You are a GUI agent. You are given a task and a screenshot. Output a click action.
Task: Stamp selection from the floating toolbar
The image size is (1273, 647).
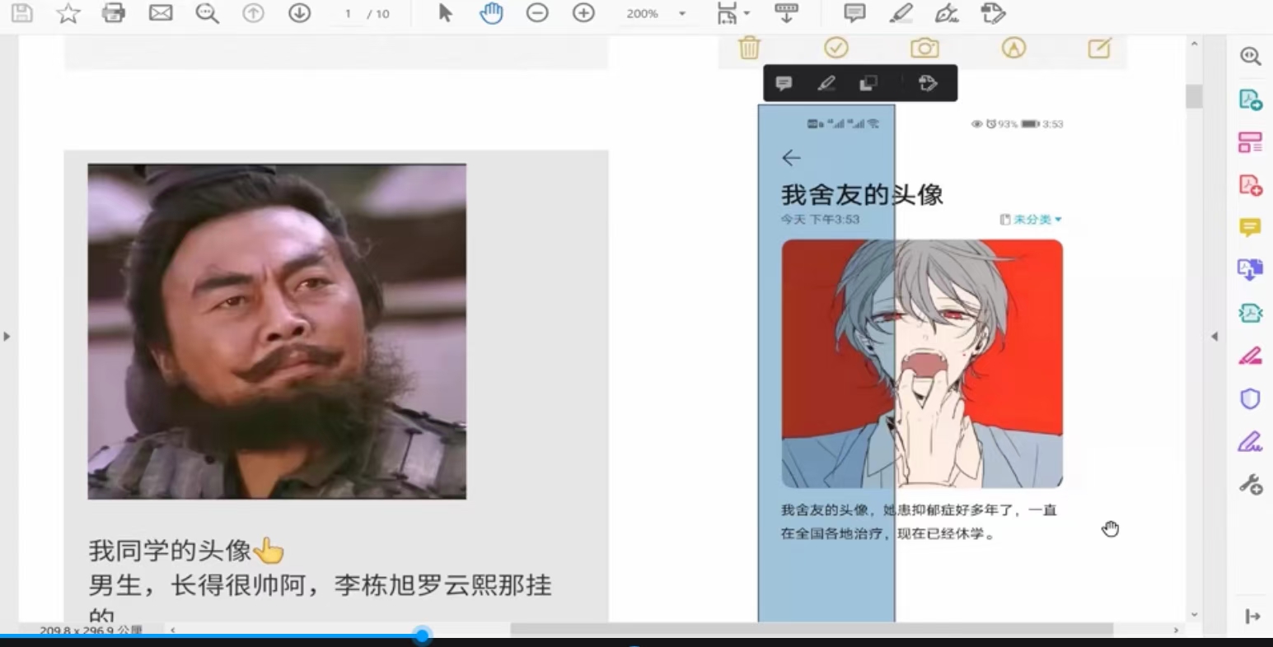pyautogui.click(x=928, y=83)
